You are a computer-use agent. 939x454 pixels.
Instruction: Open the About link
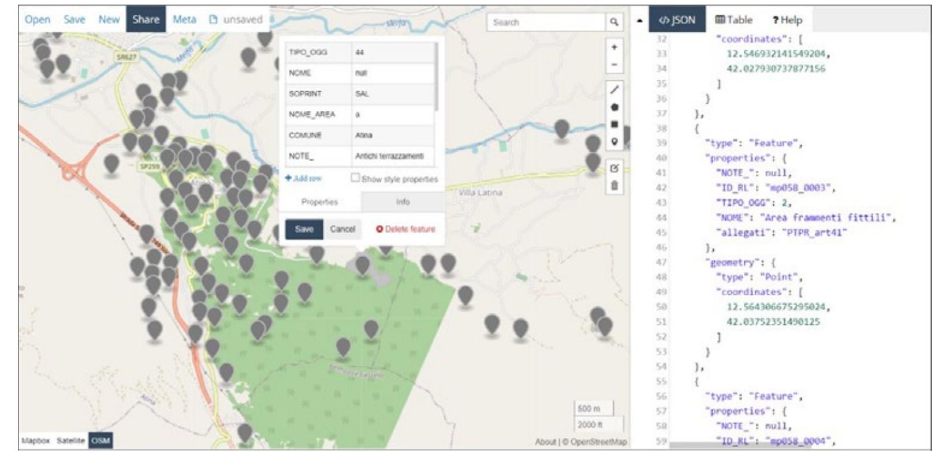point(546,442)
